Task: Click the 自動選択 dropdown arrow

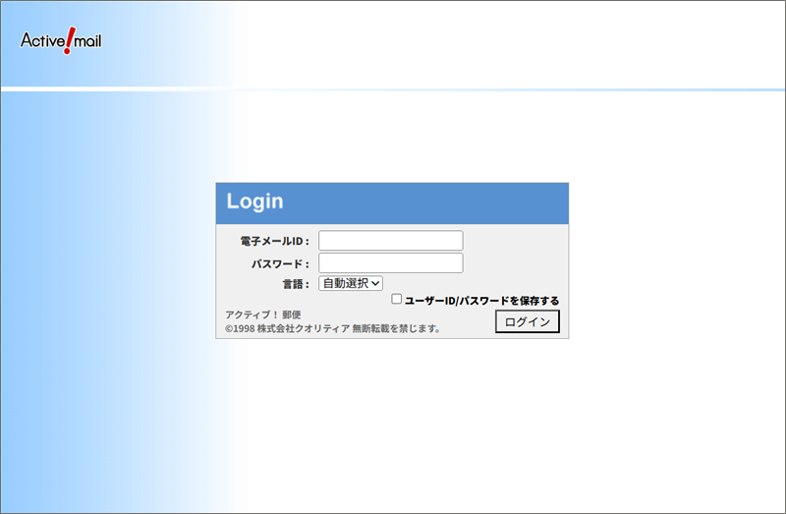Action: (x=375, y=283)
